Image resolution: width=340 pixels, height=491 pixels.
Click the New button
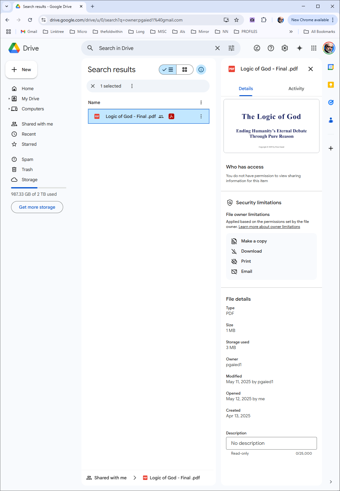click(21, 70)
